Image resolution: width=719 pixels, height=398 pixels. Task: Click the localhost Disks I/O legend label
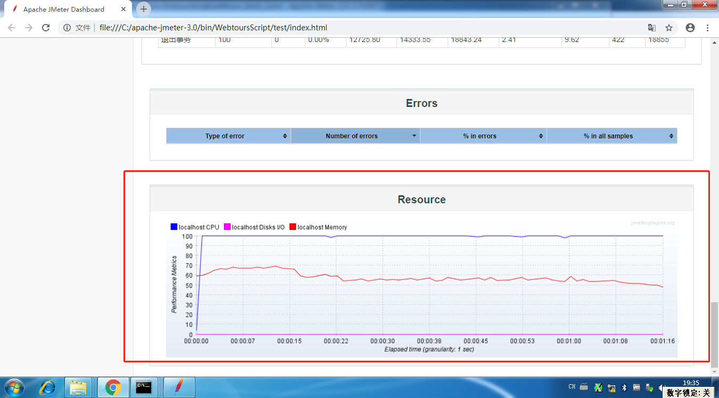258,227
